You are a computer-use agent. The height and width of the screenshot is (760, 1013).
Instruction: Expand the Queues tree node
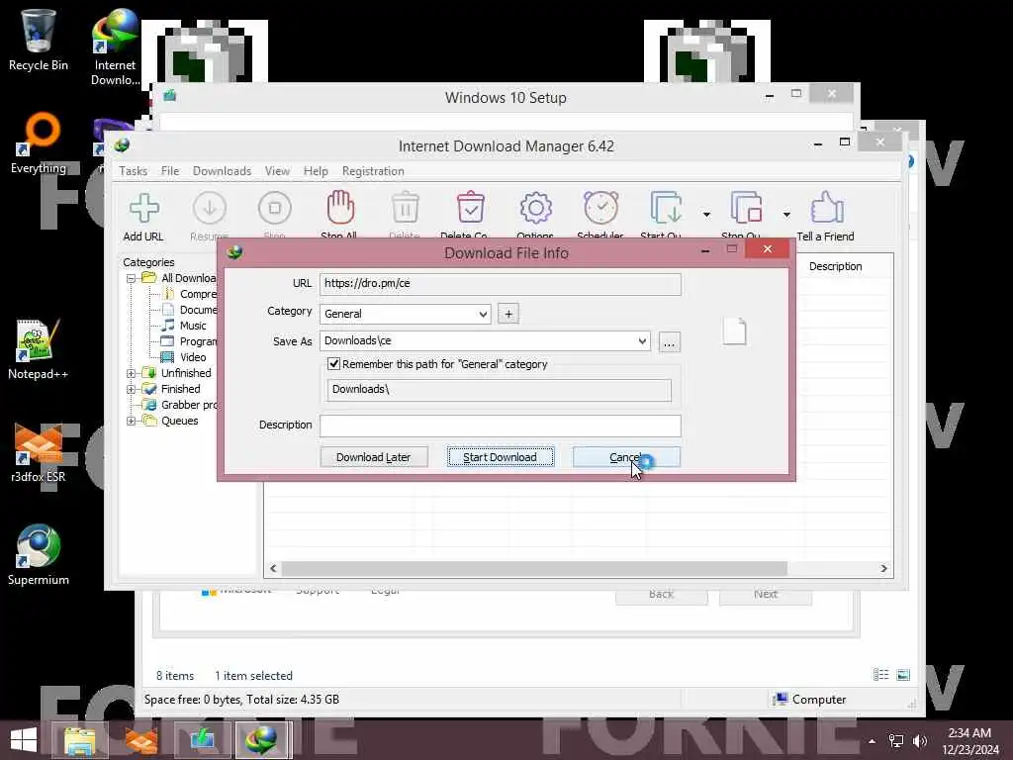coord(132,421)
